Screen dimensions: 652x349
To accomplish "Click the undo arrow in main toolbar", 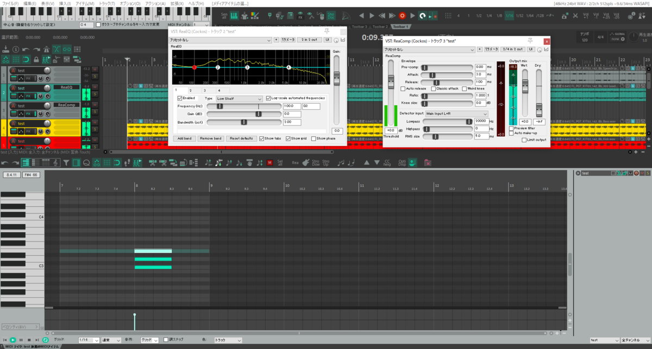I will (x=26, y=49).
